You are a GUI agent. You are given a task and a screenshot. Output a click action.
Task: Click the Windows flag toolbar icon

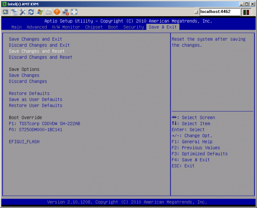[x=40, y=12]
